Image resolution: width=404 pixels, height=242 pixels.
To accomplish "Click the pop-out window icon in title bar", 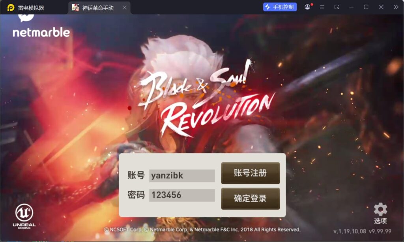I will point(337,7).
